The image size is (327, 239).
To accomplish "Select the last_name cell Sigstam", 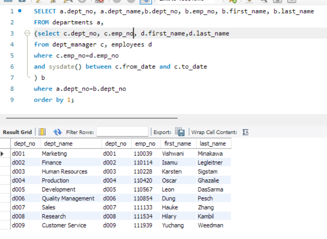I will click(x=214, y=172).
